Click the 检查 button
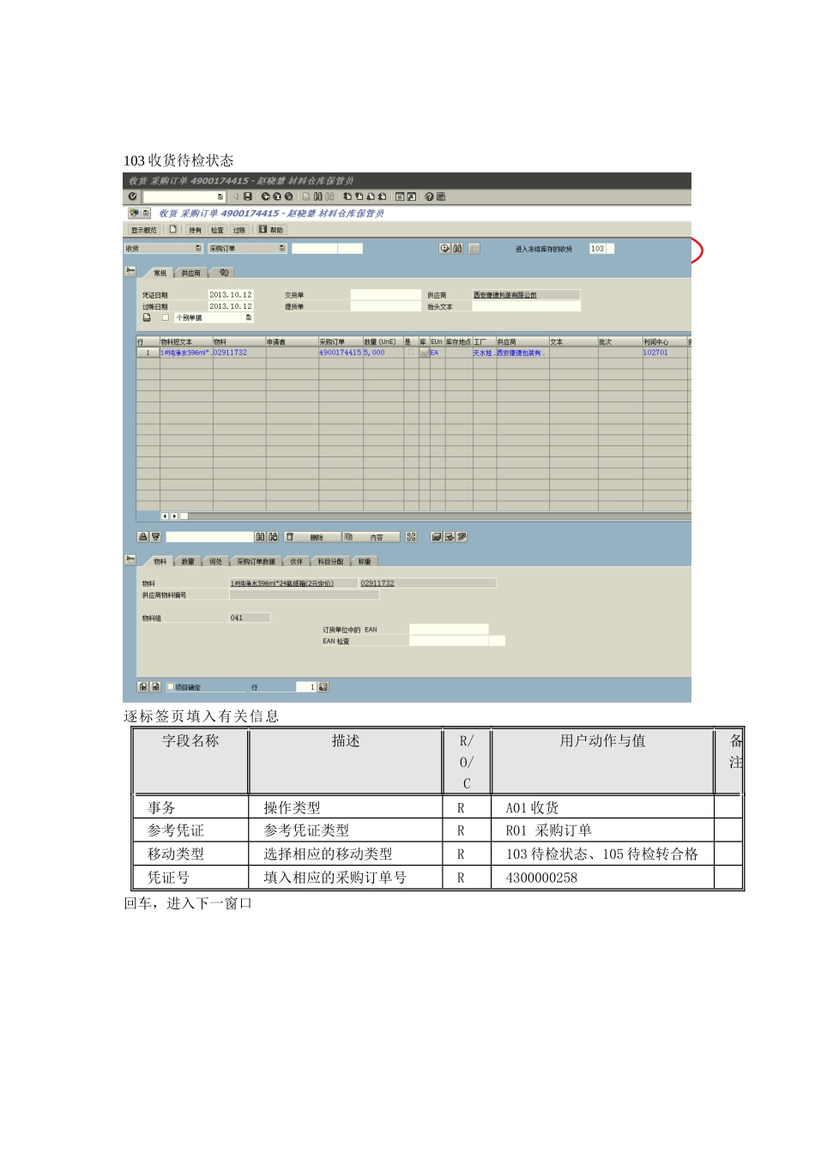 point(217,230)
